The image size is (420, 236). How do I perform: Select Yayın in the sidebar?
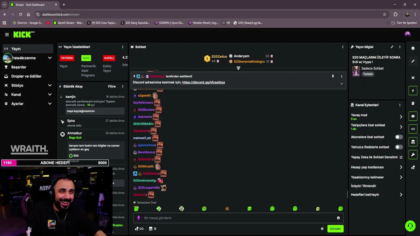(28, 49)
